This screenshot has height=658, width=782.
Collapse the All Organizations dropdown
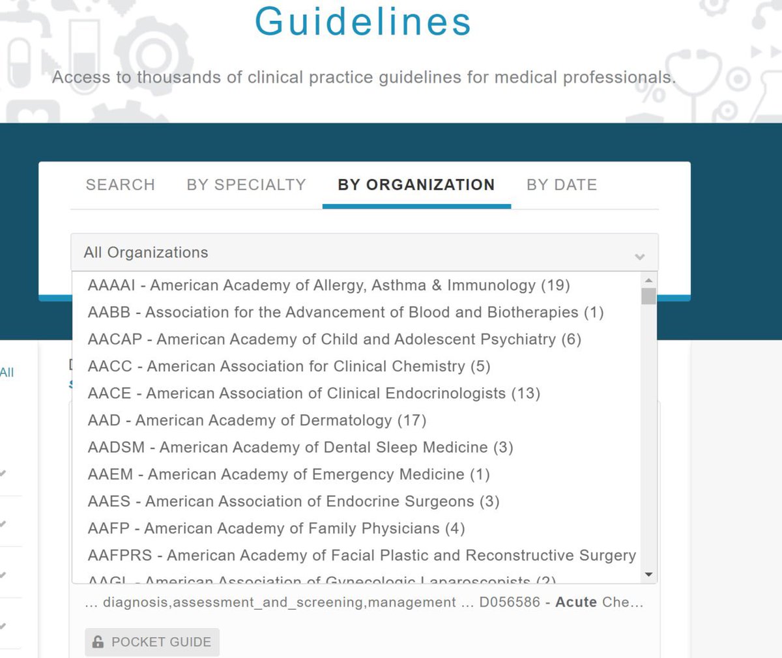click(364, 253)
